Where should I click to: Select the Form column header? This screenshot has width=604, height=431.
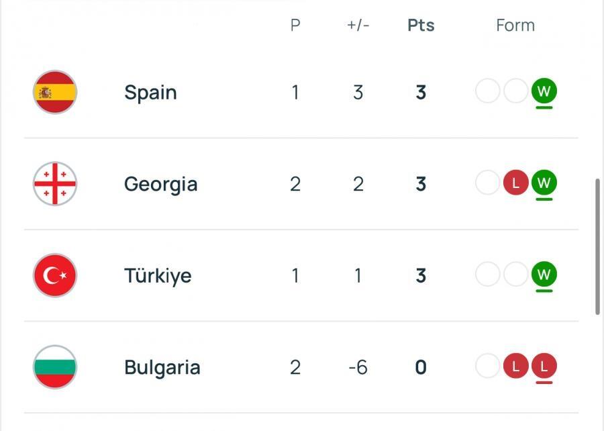515,26
